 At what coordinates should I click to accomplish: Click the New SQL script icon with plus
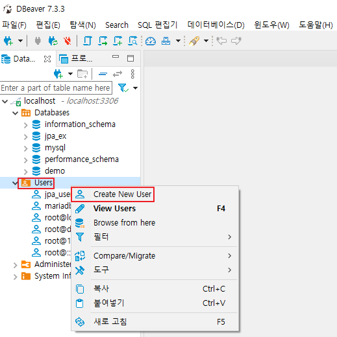118,41
